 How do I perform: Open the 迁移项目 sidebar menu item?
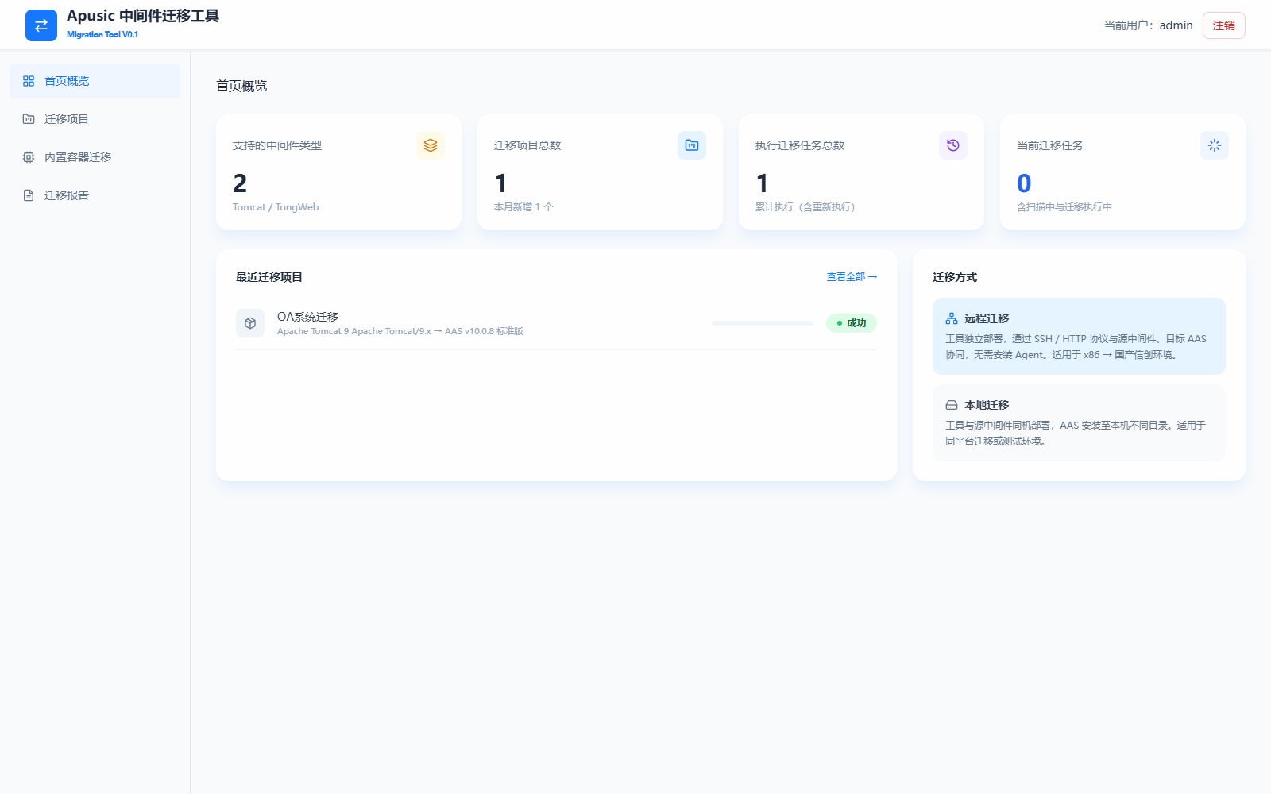(95, 119)
